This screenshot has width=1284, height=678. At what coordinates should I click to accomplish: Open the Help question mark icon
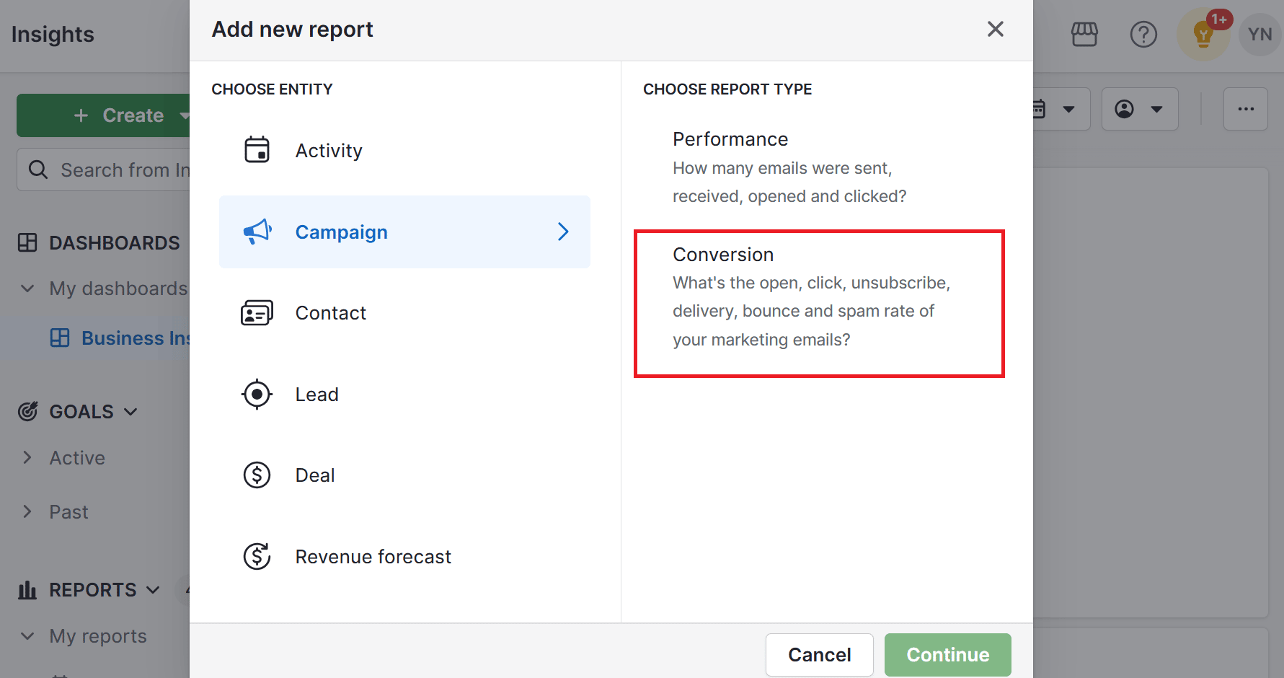pyautogui.click(x=1143, y=34)
